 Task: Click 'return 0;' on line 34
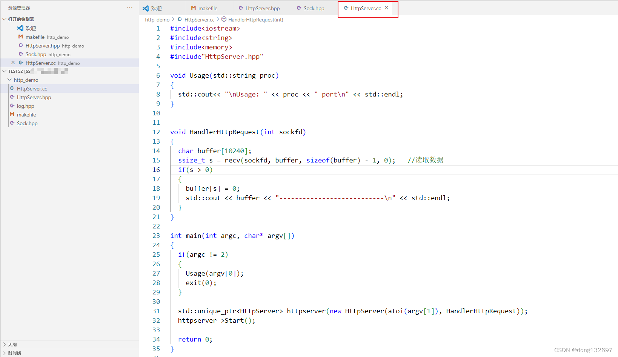[195, 339]
